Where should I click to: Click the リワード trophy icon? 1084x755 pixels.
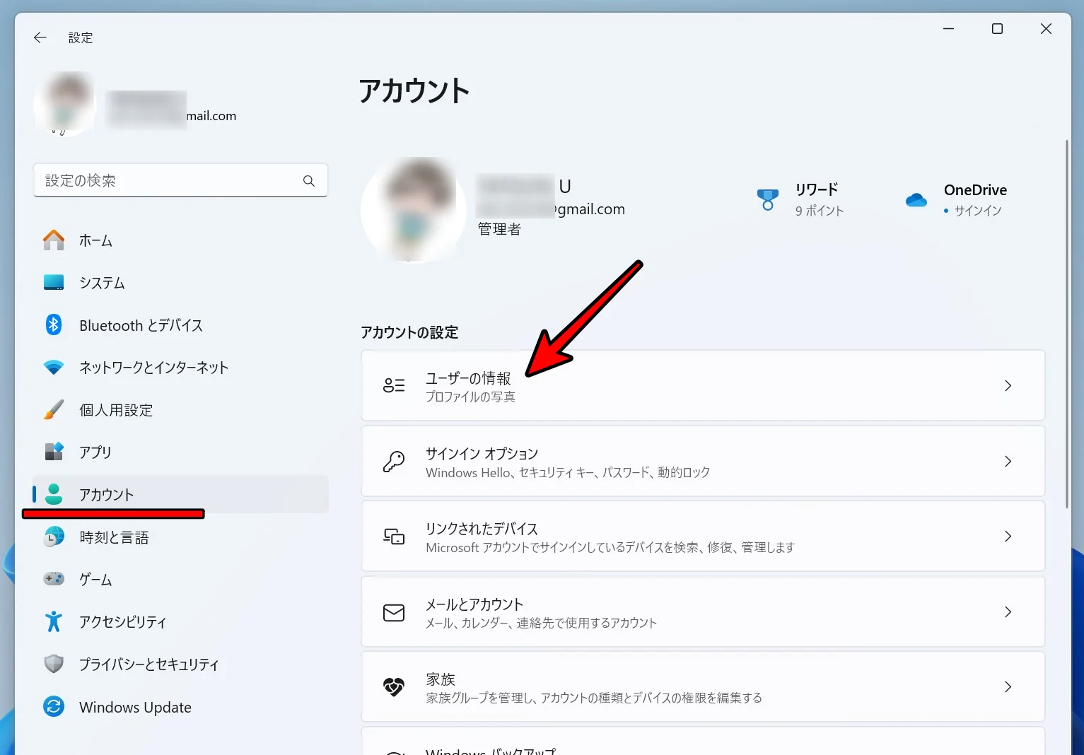[768, 200]
